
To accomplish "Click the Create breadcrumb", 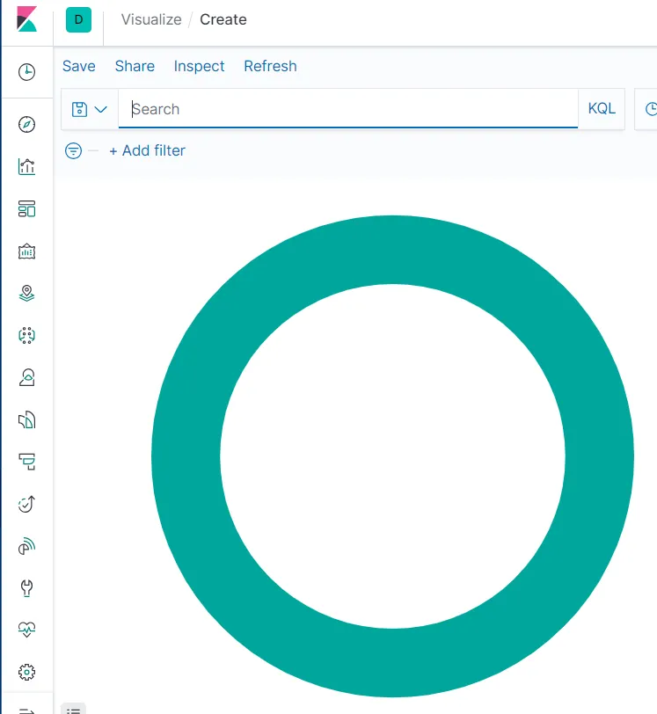I will click(x=223, y=19).
